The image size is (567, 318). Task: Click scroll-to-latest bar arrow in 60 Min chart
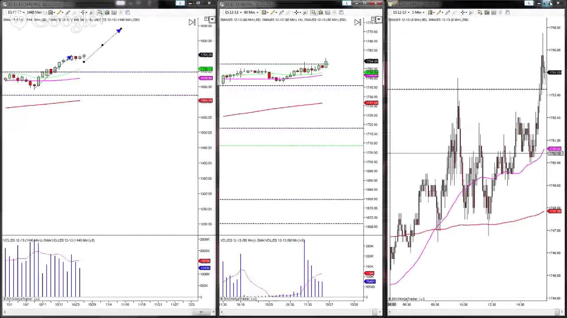coord(357,22)
